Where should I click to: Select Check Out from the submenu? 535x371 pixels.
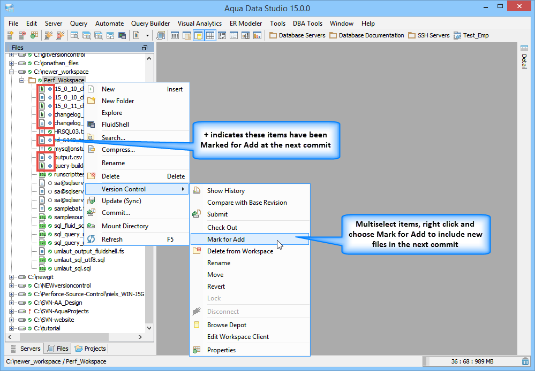tap(250, 228)
